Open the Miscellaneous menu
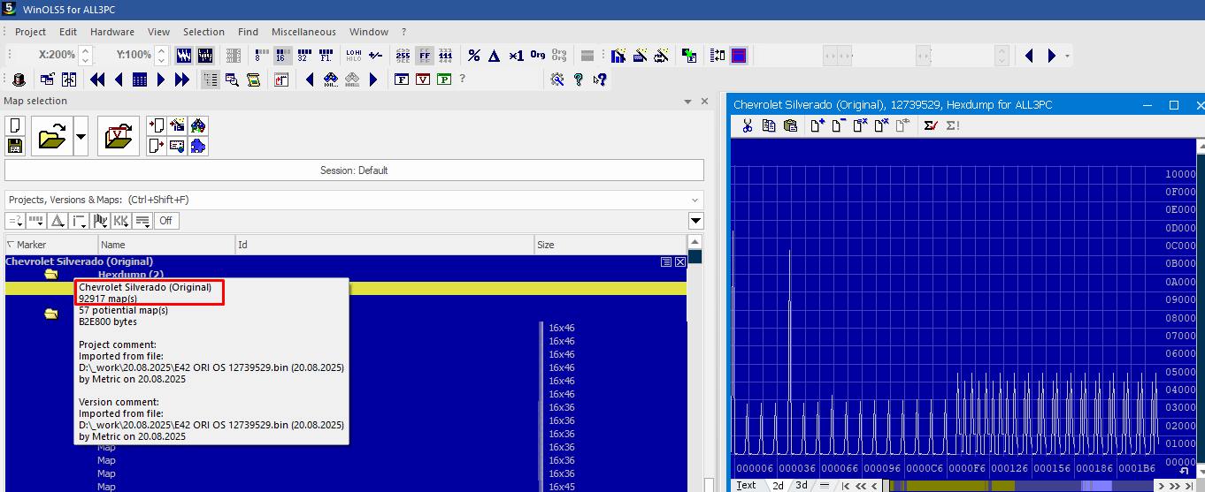Viewport: 1205px width, 492px height. [303, 32]
